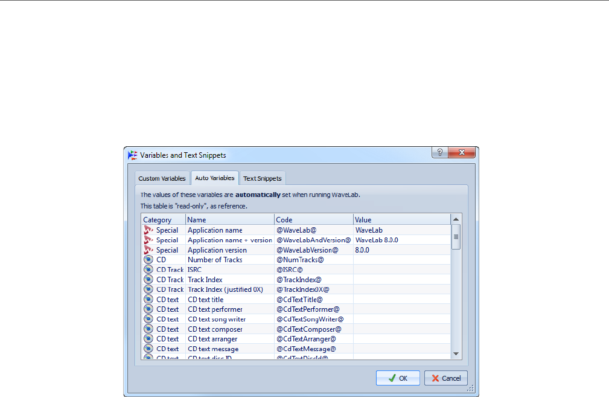This screenshot has height=397, width=609.
Task: Sort by the Name column header
Action: [230, 220]
